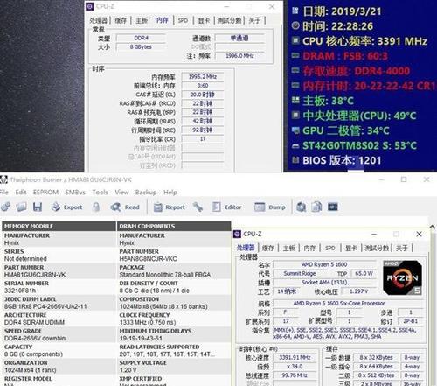Click the Socket AM4 (1331) package field
Screen dimensions: 437x386
tap(324, 283)
